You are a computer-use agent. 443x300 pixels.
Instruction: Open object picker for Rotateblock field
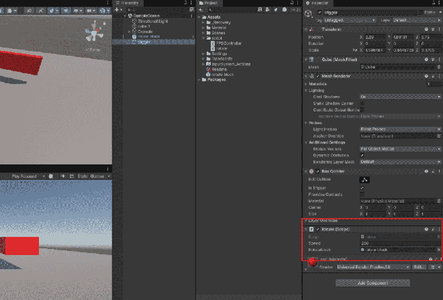point(439,250)
